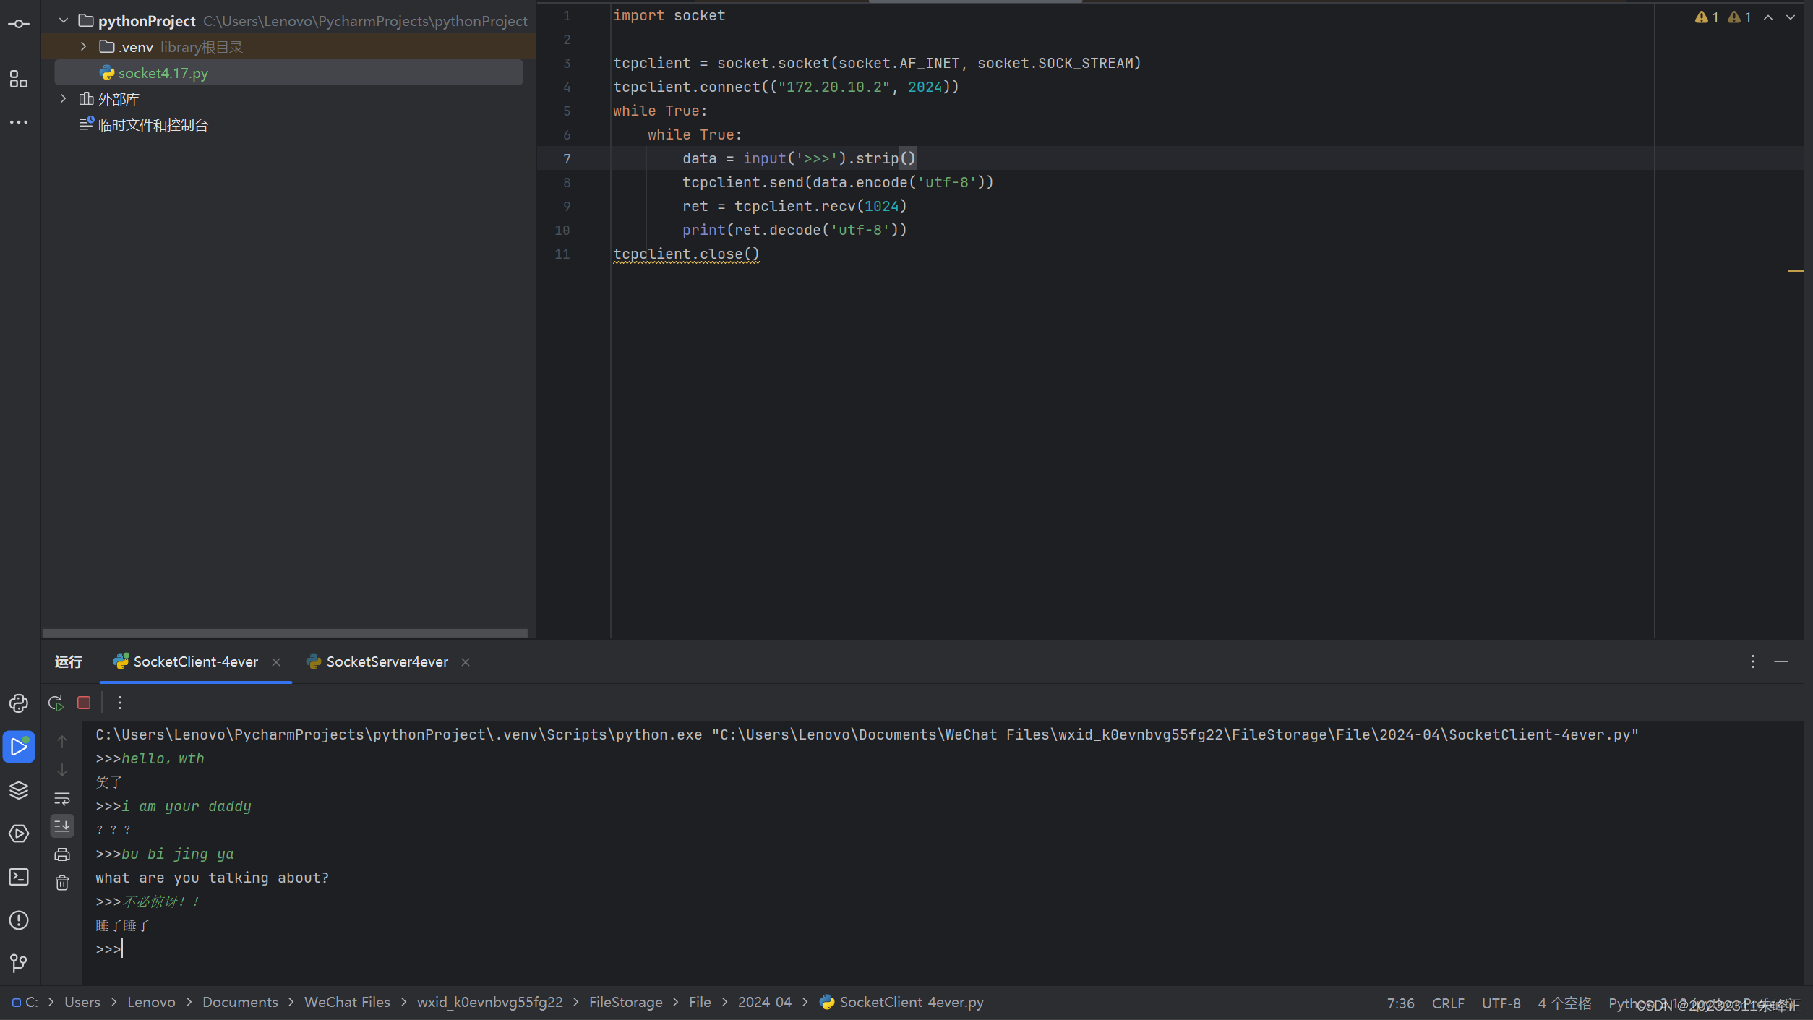
Task: Open Python Packages layers icon
Action: pyautogui.click(x=19, y=790)
